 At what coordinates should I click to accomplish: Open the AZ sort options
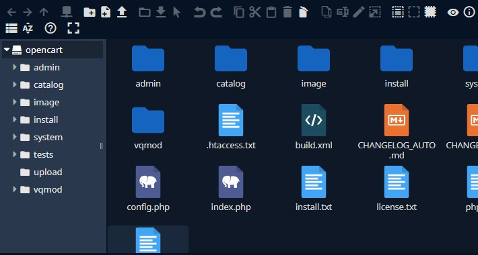28,28
